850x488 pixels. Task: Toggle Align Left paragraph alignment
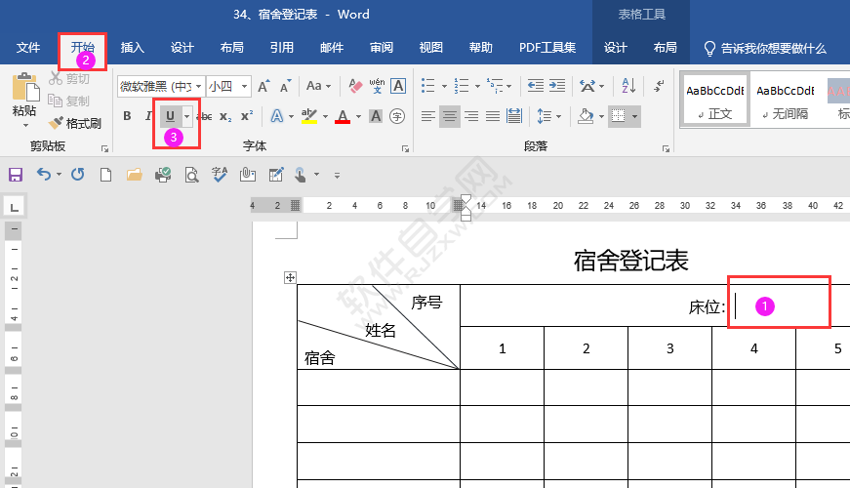[427, 116]
